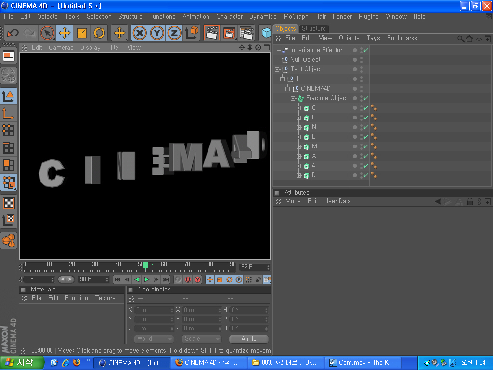The width and height of the screenshot is (493, 370).
Task: Switch to the Structure tab
Action: coord(313,28)
